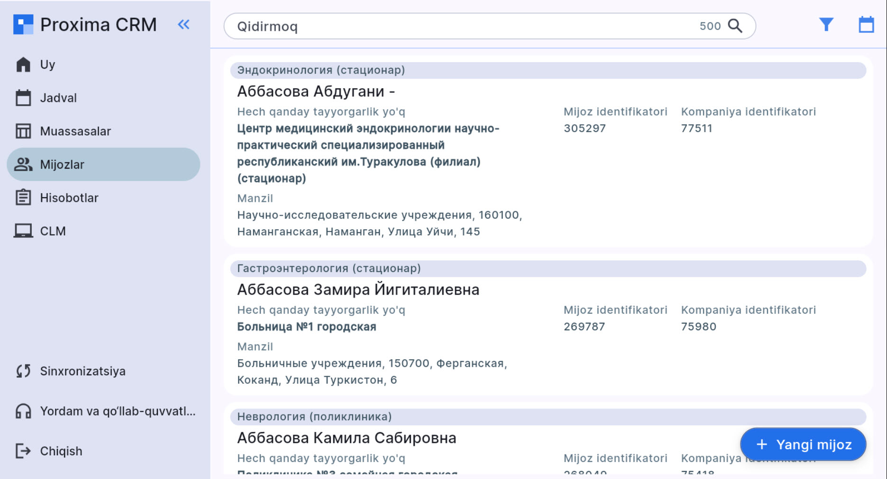Click the Hisobotlar clipboard icon
The image size is (887, 479).
[23, 198]
